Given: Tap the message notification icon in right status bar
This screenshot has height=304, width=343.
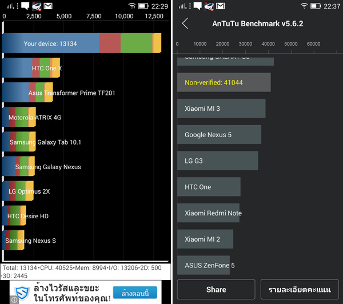Looking at the screenshot, I should (198, 6).
